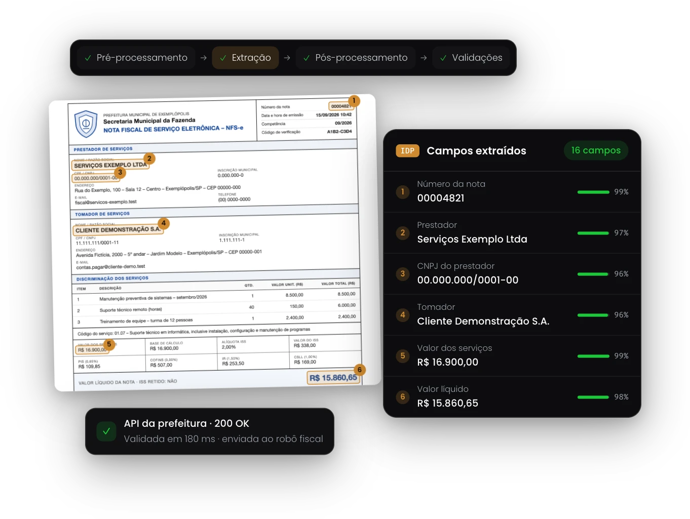Screen dimensions: 690x519
Task: Click the 00.000.000/0001-00 value in panel
Action: (x=468, y=280)
